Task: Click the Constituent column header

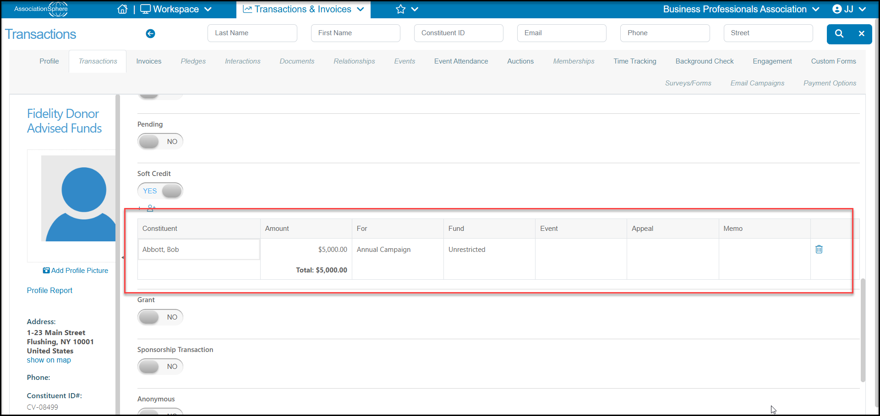Action: pos(199,229)
